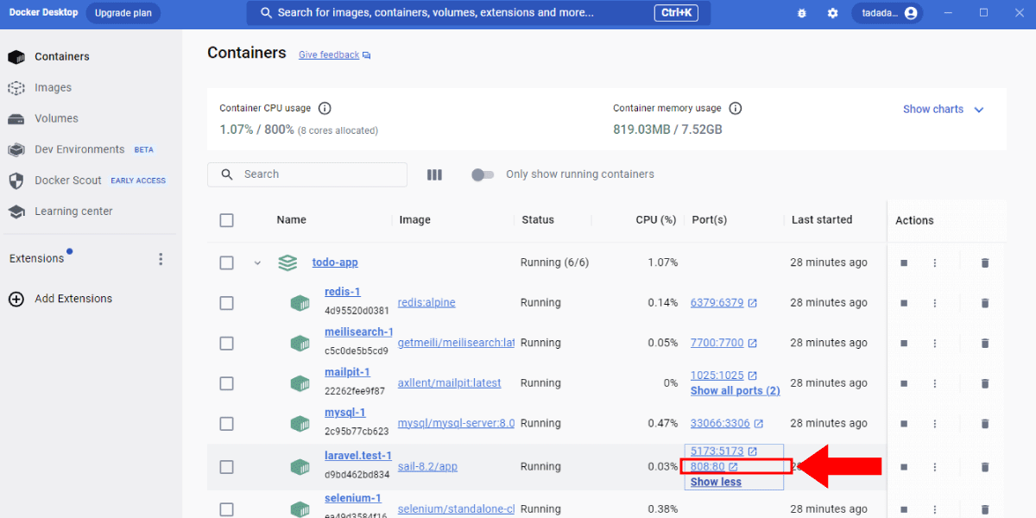Expand Show all ports (2) for mailpit

[735, 391]
